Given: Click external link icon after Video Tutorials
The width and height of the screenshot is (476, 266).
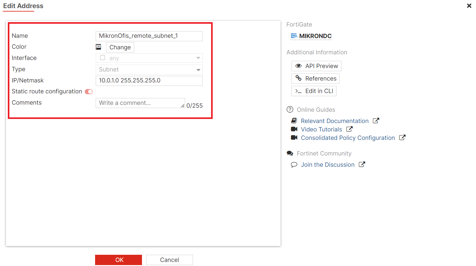Looking at the screenshot, I should coord(349,129).
